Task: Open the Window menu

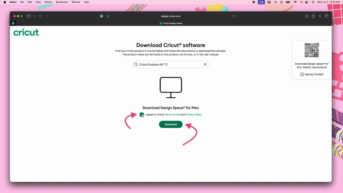Action: 76,2
